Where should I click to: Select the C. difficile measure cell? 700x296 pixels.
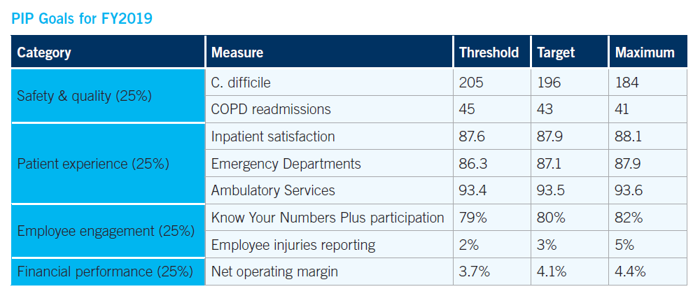(241, 83)
